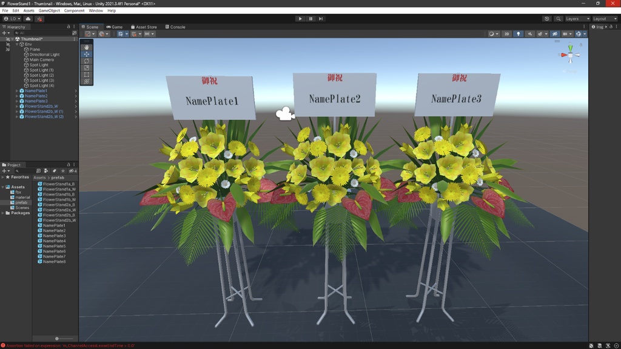621x349 pixels.
Task: Lock the Project panel
Action: coord(68,165)
